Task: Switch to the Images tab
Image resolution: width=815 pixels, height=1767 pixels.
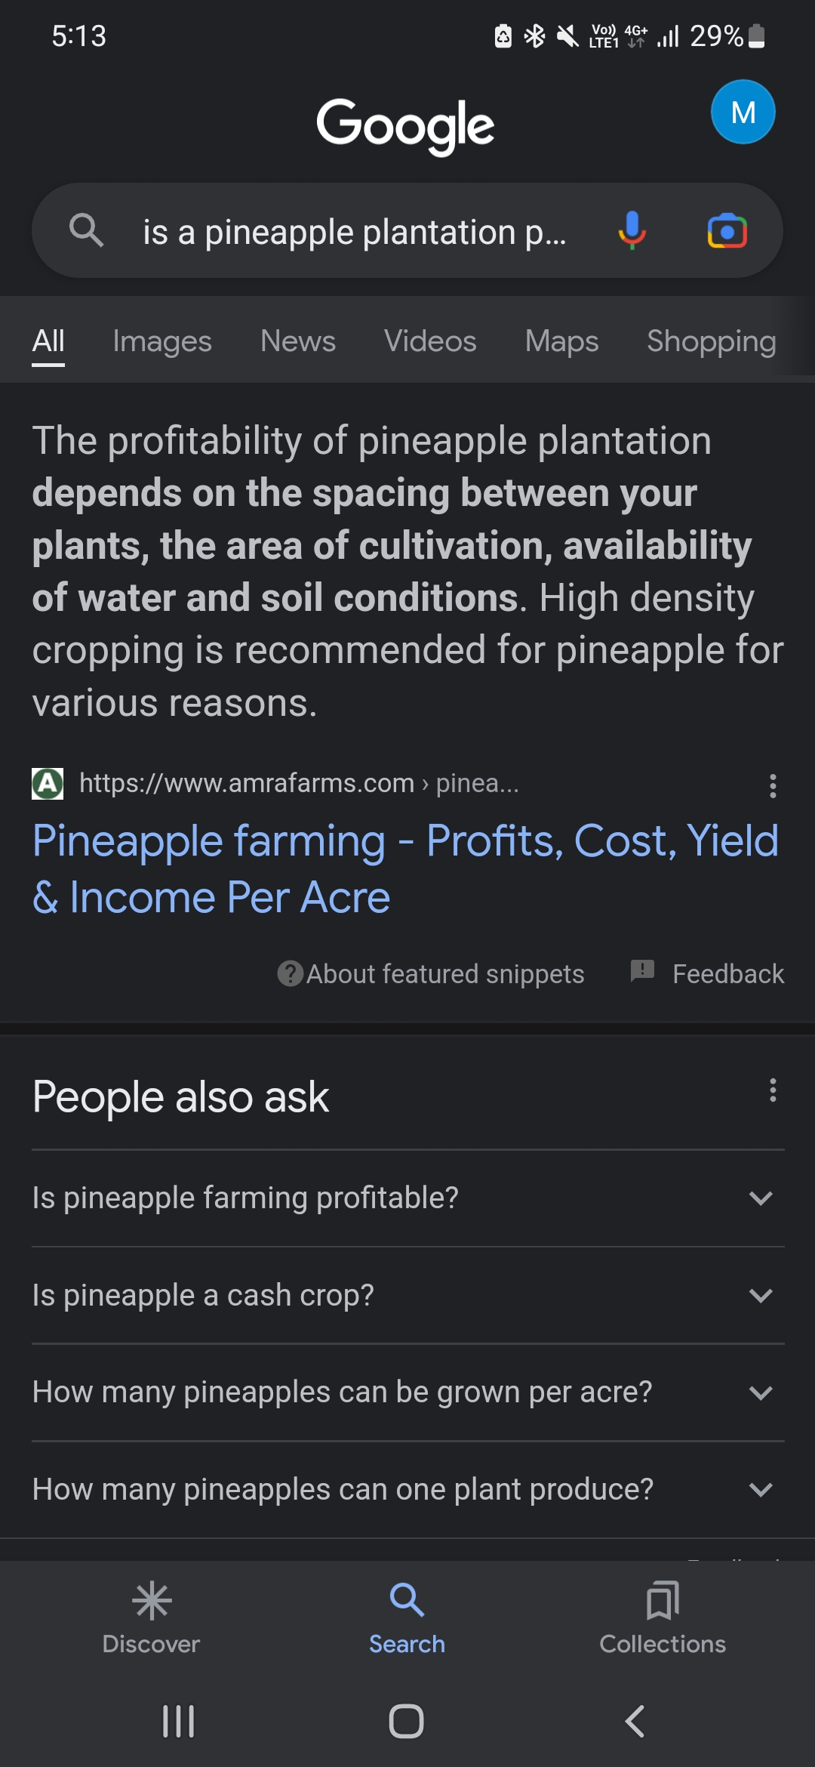Action: 162,341
